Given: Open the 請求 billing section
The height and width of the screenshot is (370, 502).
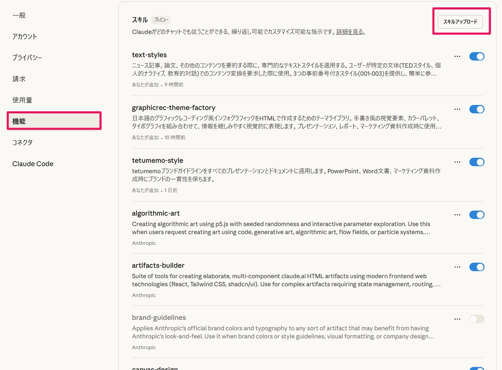Looking at the screenshot, I should coord(19,79).
